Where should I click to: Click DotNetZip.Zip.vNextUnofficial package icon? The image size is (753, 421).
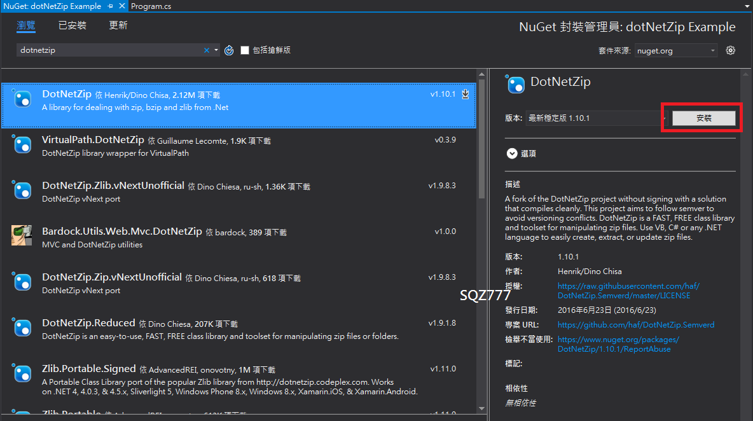pos(22,281)
